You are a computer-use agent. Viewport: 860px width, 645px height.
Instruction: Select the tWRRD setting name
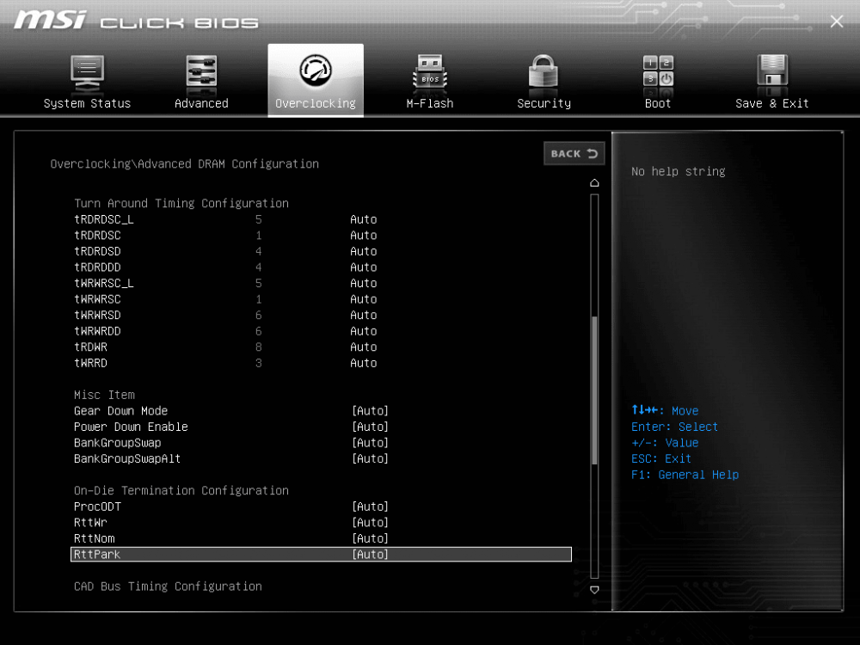[x=90, y=363]
